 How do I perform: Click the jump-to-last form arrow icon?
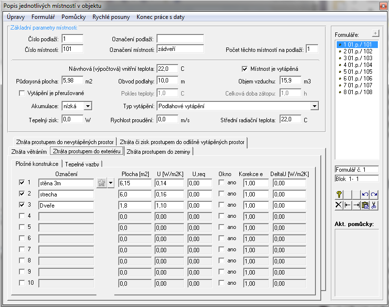pyautogui.click(x=356, y=205)
